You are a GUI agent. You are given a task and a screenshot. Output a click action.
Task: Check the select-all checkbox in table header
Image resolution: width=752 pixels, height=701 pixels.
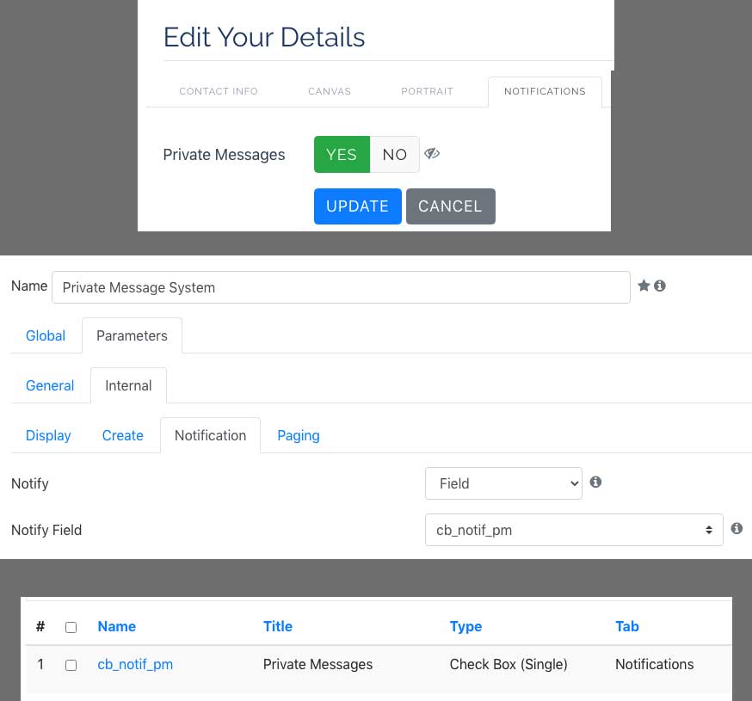(71, 627)
